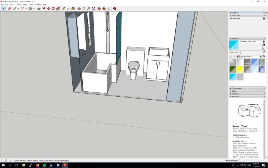Open the Tools menu
The image size is (268, 168).
pos(31,5)
